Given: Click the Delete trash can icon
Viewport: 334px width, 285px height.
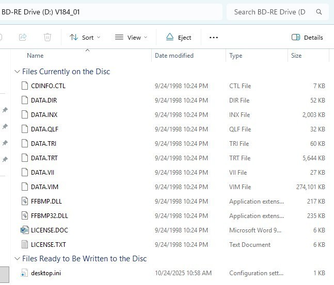Looking at the screenshot, I should pyautogui.click(x=47, y=37).
